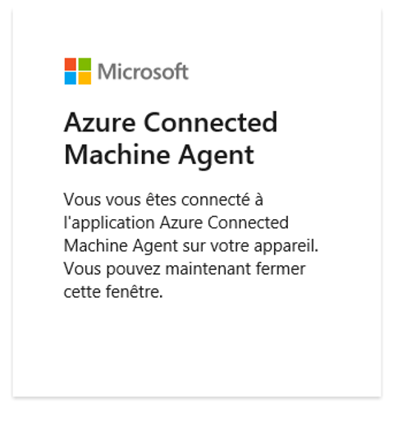Click the word Agent in the heading
Image resolution: width=407 pixels, height=421 pixels.
(x=217, y=157)
